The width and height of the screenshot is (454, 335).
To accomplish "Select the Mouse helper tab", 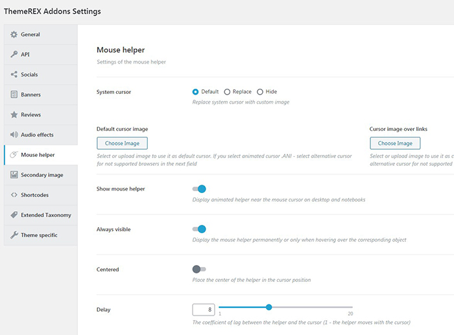I will 41,155.
